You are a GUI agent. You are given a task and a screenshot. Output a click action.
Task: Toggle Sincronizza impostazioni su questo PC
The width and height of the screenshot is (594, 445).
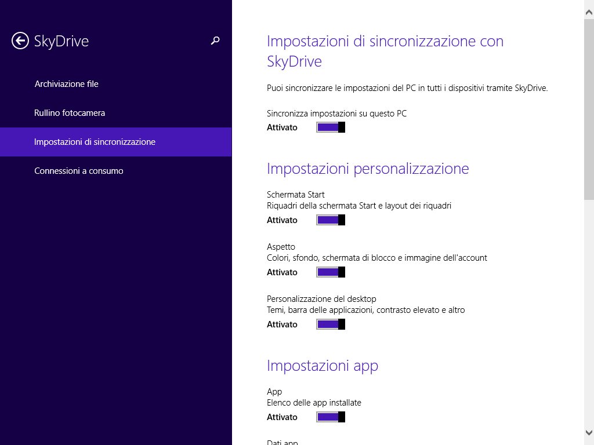click(331, 127)
